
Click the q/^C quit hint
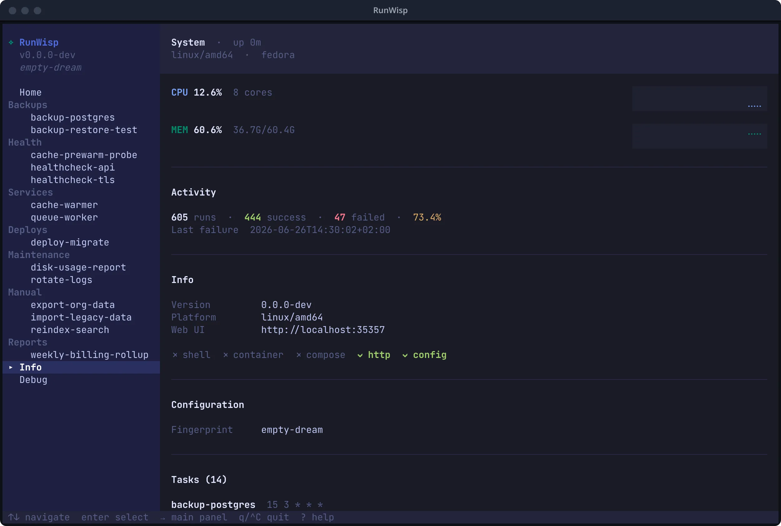pyautogui.click(x=264, y=517)
